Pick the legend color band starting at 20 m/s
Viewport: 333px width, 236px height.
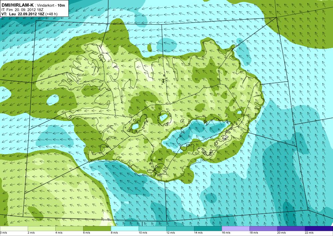[x=291, y=229]
